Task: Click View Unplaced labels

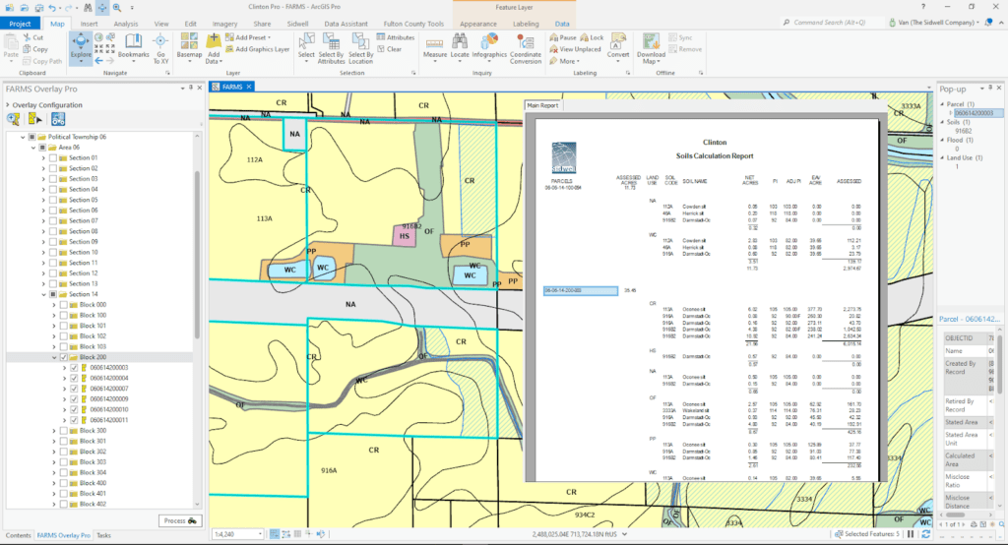Action: pyautogui.click(x=575, y=49)
